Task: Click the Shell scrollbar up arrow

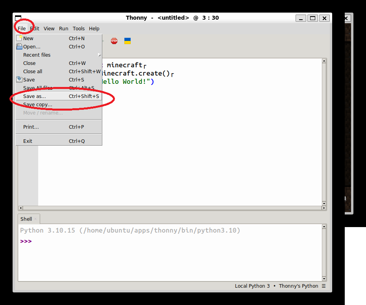Action: point(324,227)
